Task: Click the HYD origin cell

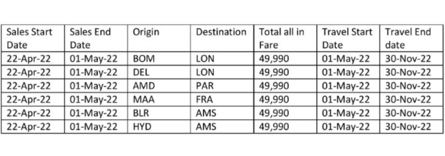Action: (159, 127)
